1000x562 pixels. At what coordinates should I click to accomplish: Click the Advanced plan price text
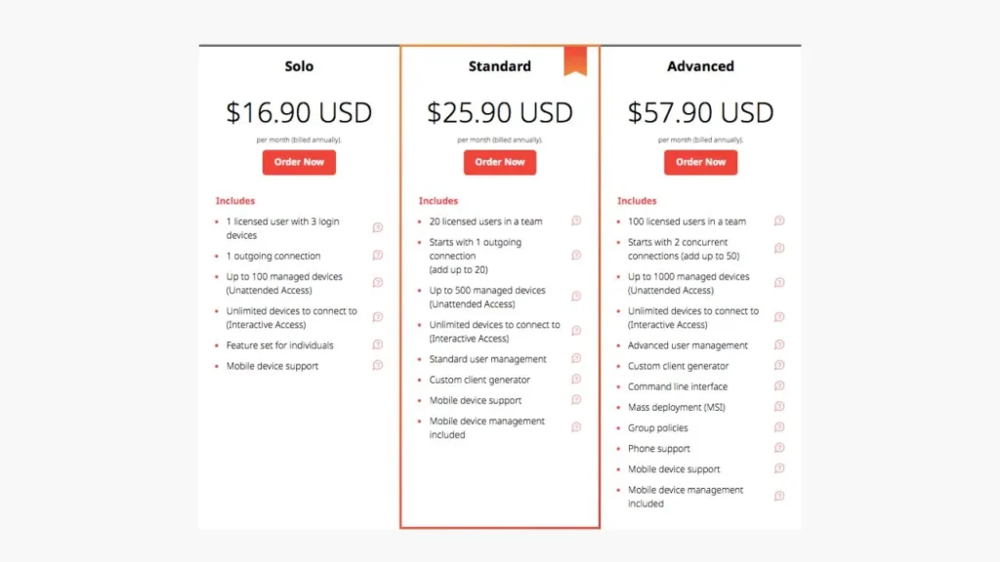[700, 111]
